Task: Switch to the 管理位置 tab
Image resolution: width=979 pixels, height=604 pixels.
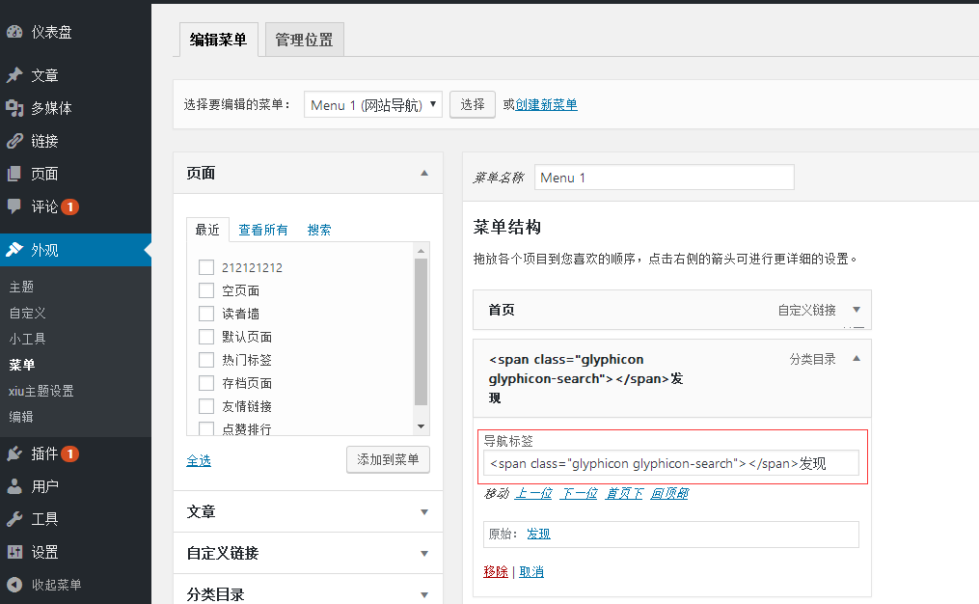Action: (x=304, y=40)
